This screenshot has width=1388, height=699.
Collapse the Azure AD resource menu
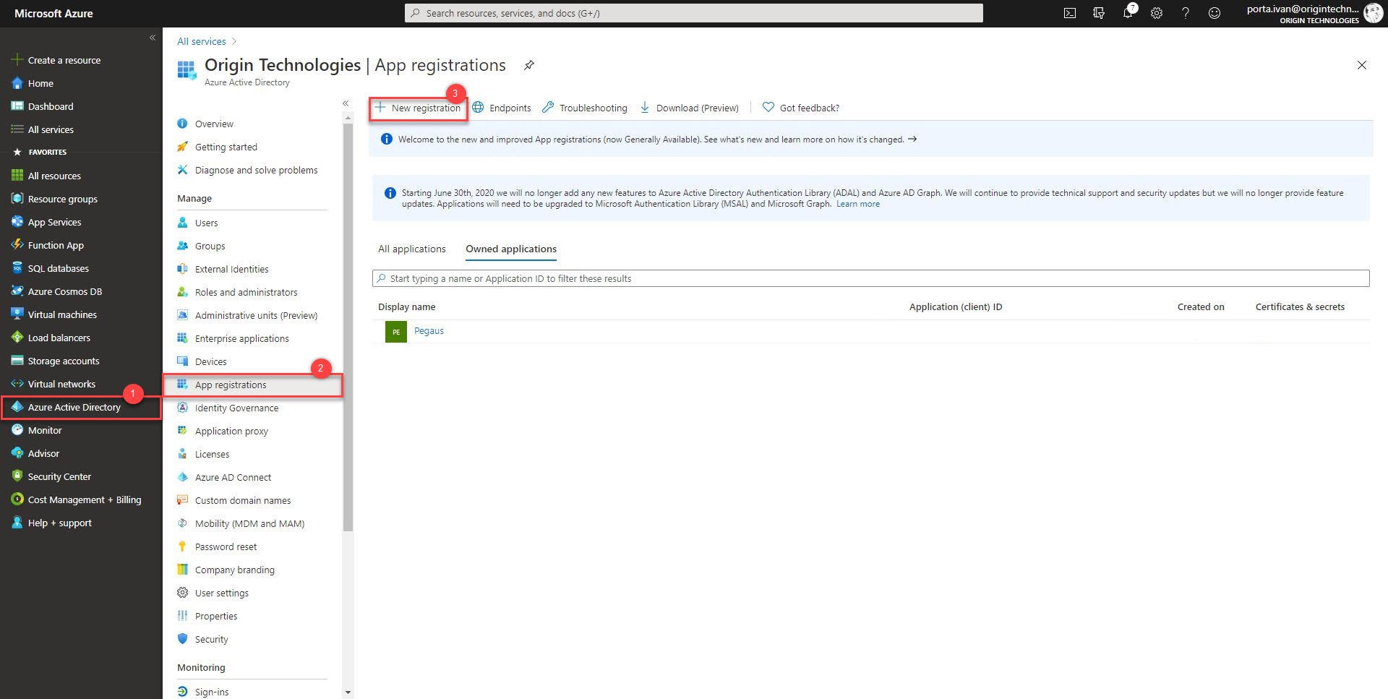pyautogui.click(x=346, y=103)
